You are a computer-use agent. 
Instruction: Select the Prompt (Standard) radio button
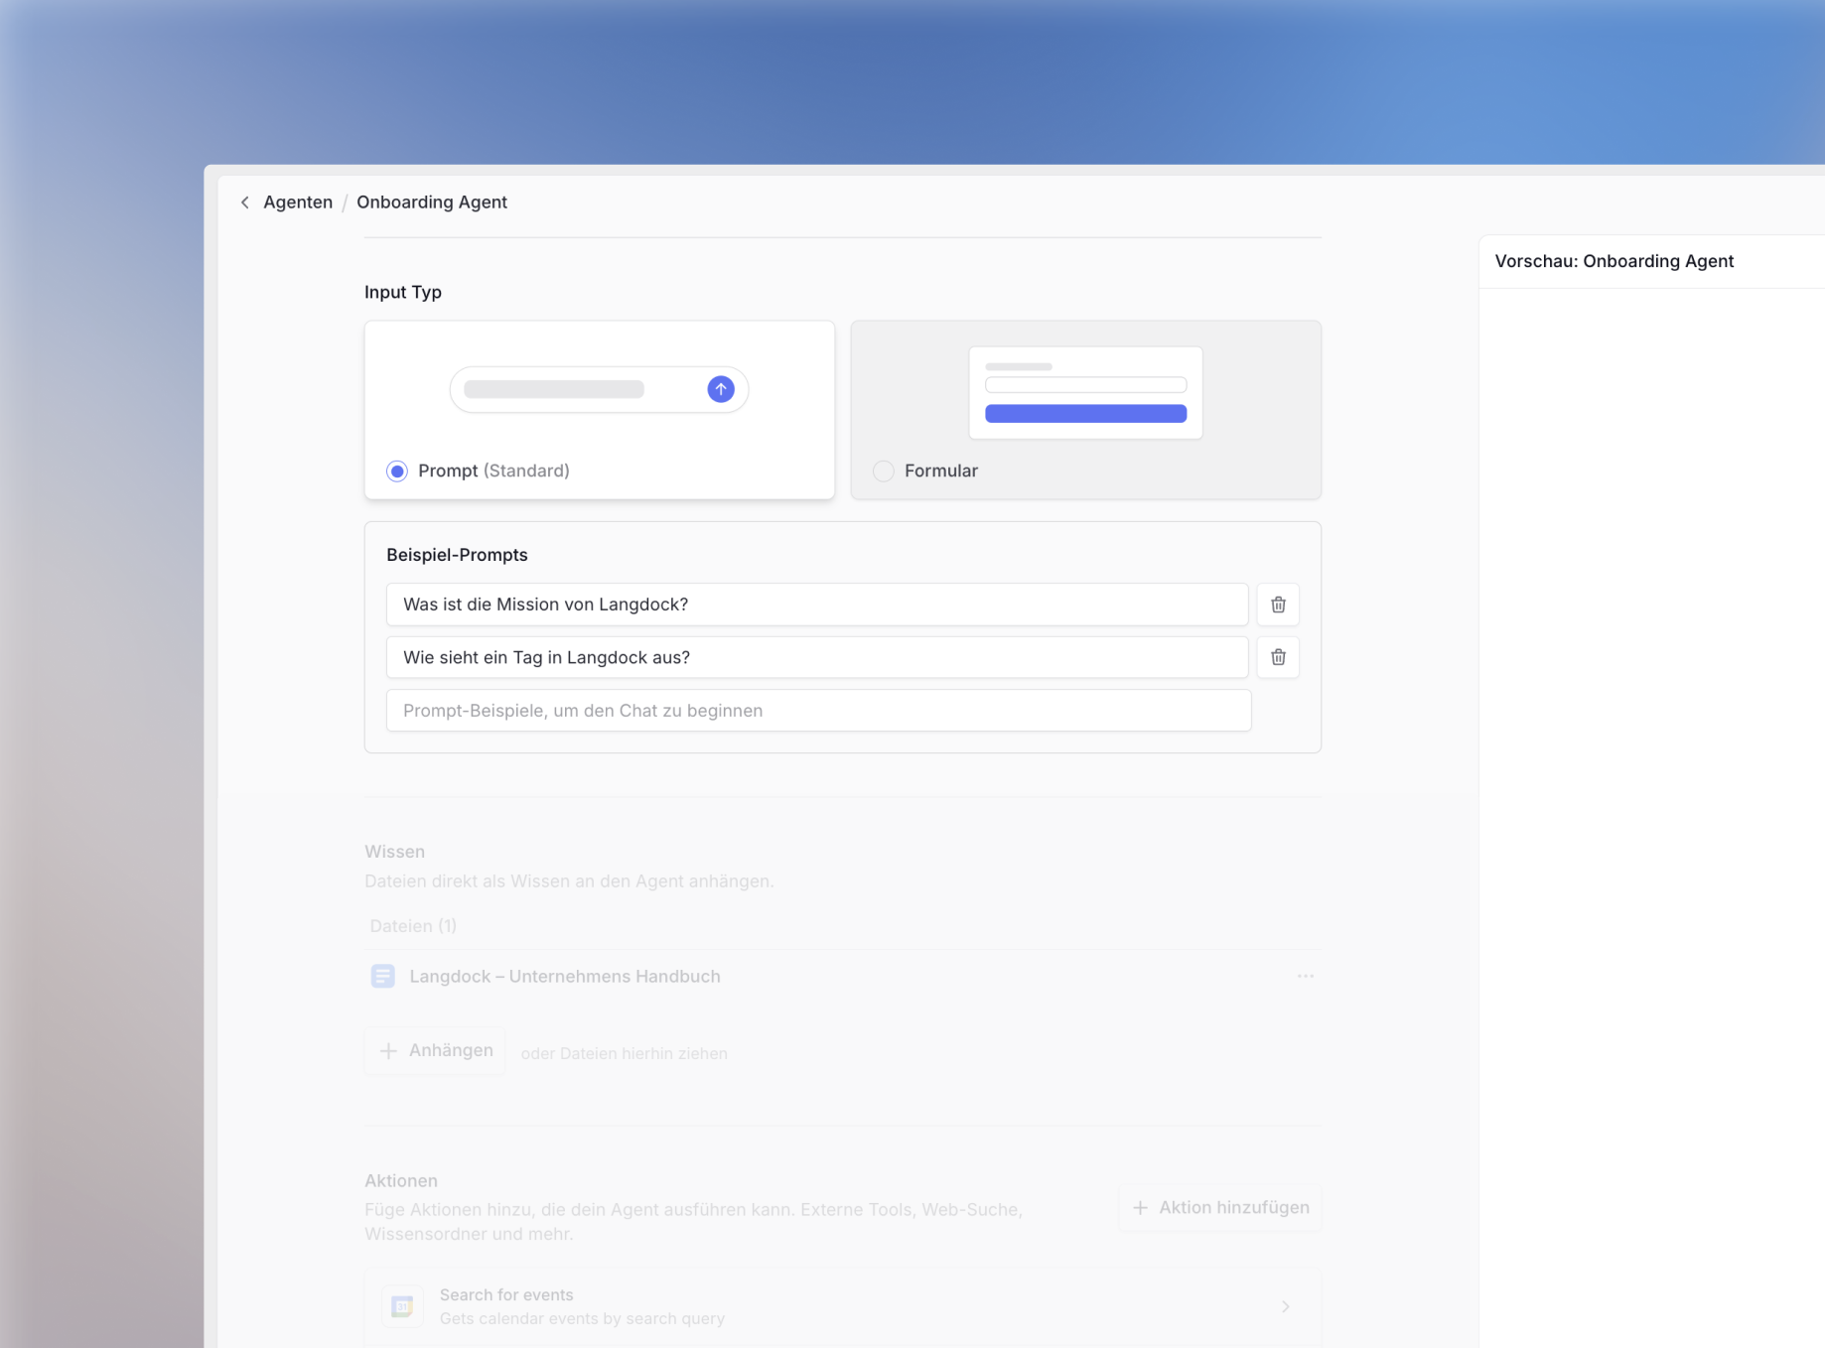coord(397,471)
